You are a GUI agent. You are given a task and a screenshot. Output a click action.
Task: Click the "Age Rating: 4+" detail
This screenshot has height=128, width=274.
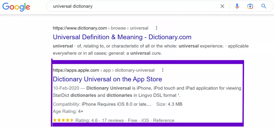68,112
